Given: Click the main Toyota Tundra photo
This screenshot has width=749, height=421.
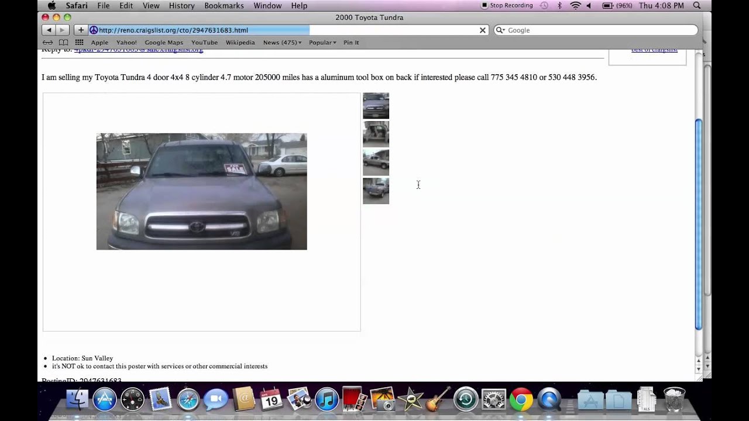Looking at the screenshot, I should [201, 192].
